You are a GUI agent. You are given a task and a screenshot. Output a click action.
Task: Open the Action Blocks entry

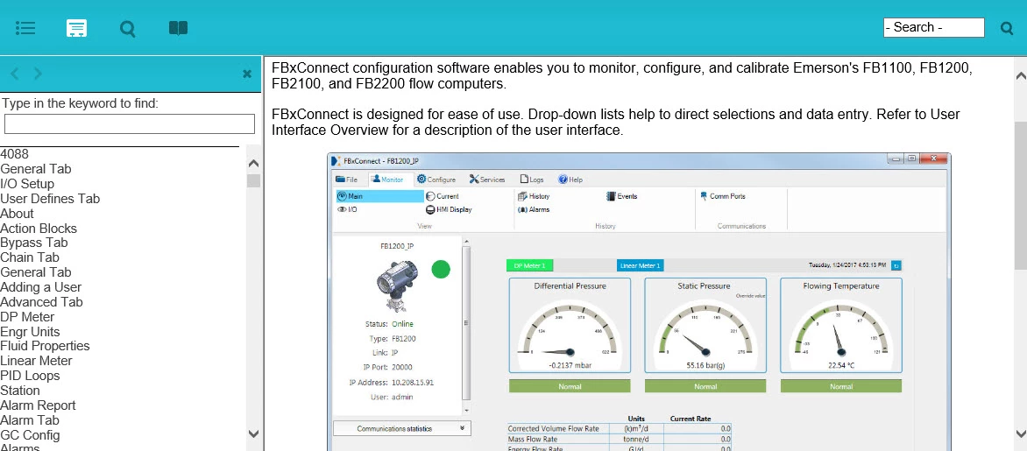pos(39,229)
